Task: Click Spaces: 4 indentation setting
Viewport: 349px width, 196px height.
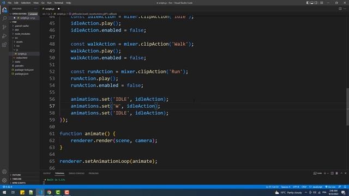Action: (286, 187)
